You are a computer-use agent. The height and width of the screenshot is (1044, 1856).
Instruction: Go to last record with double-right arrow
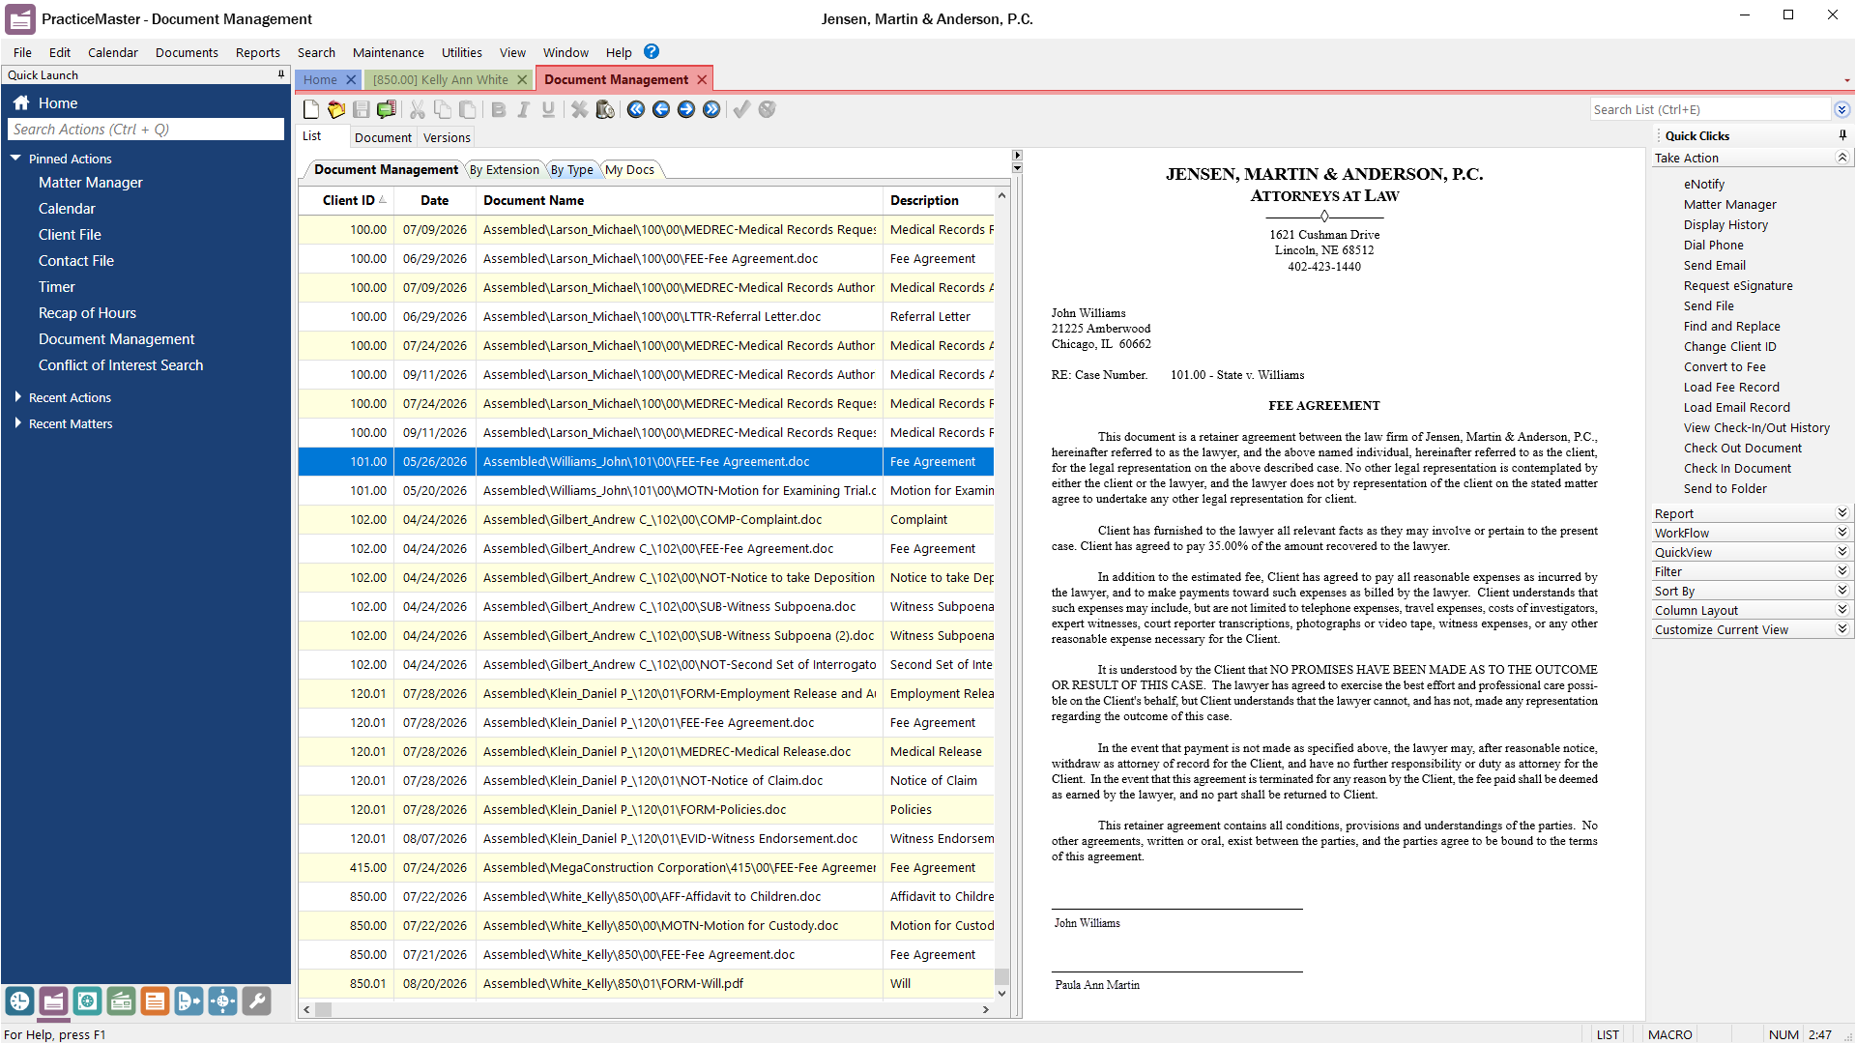(711, 109)
